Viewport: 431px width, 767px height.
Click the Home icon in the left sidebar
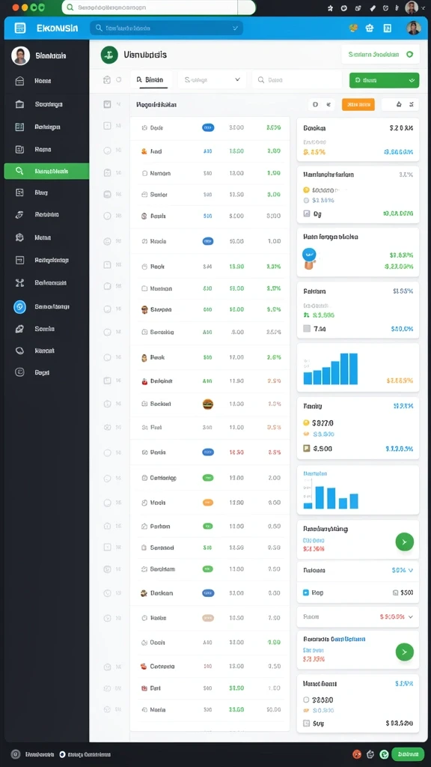click(x=19, y=81)
